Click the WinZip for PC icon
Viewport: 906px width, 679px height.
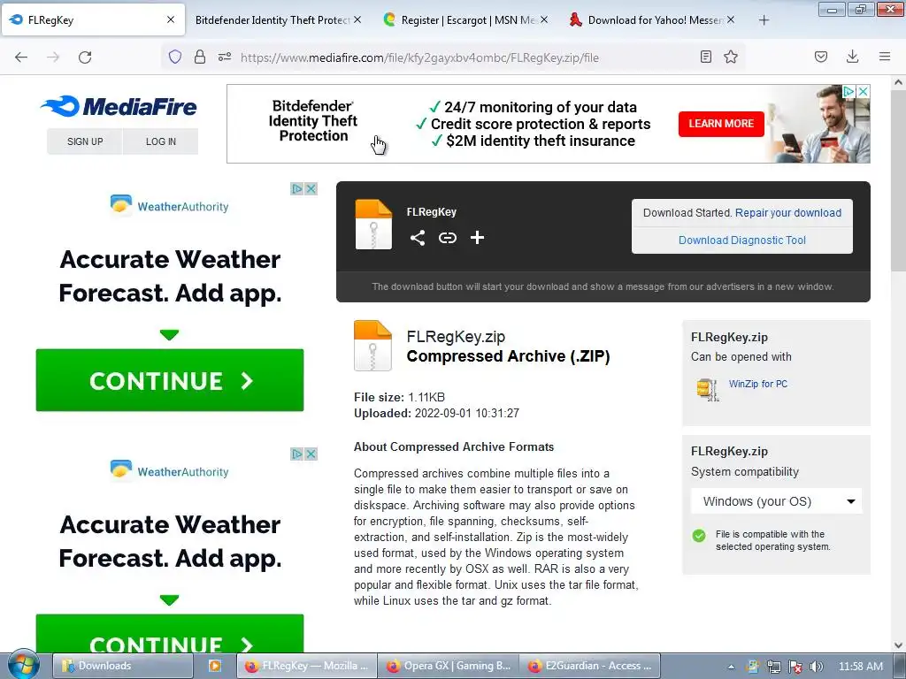(x=708, y=390)
